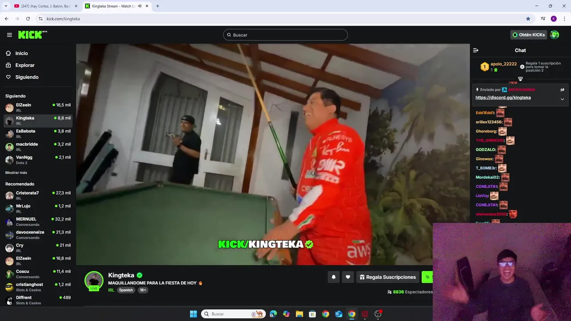Open the hamburger menu beside KICK logo
Viewport: 571px width, 321px height.
[x=9, y=35]
